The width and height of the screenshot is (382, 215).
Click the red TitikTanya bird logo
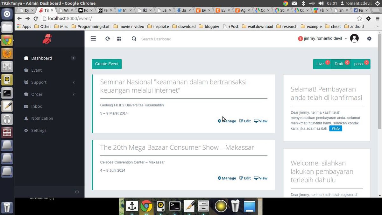(47, 39)
